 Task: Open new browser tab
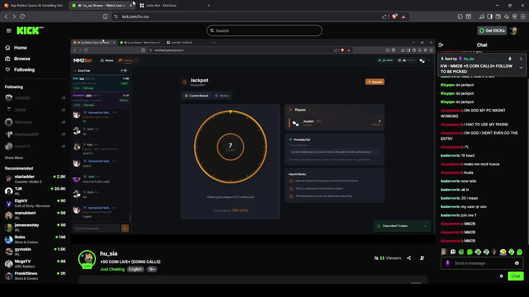[x=209, y=5]
